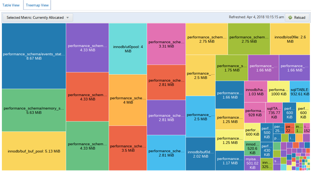
Task: Click the light blue 2.5 MiB block
Action: coord(200,117)
